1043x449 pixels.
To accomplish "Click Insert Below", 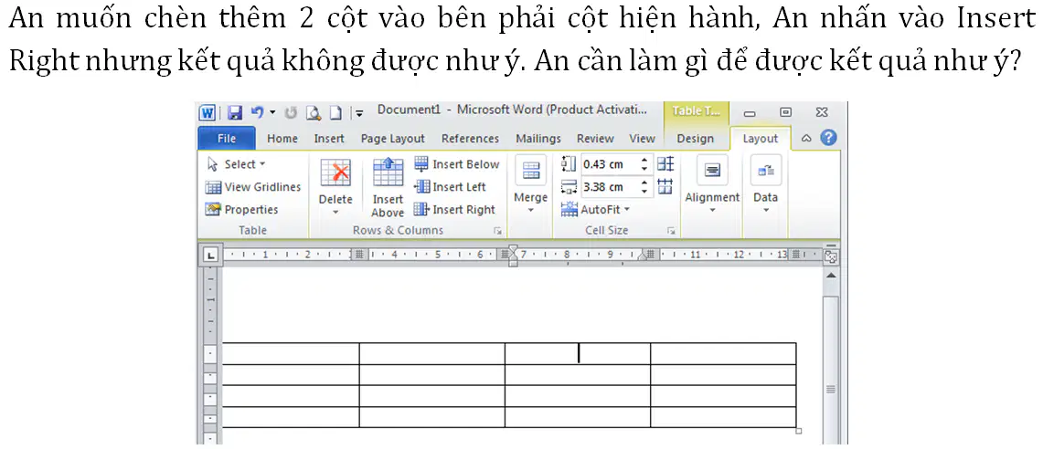I will (x=456, y=164).
